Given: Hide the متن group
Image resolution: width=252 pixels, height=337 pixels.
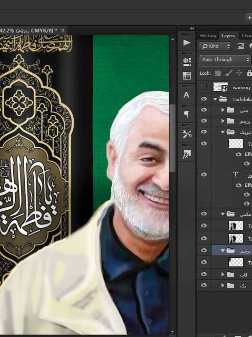Looking at the screenshot, I should tap(204, 110).
